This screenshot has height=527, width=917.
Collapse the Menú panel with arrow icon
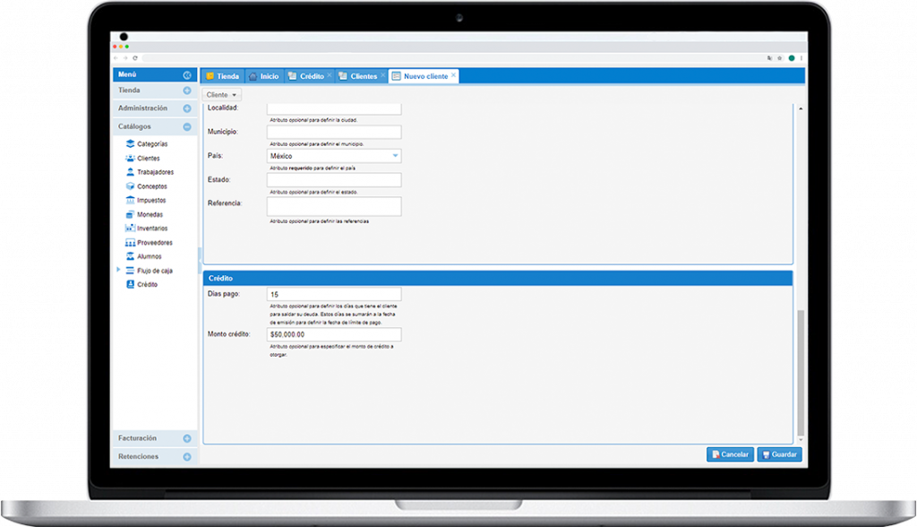pyautogui.click(x=187, y=75)
